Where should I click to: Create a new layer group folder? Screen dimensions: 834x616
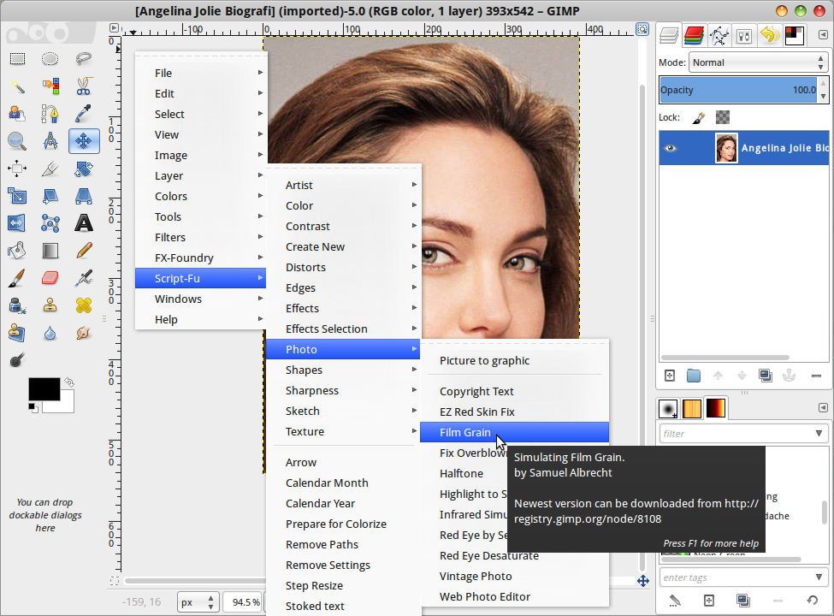(694, 376)
